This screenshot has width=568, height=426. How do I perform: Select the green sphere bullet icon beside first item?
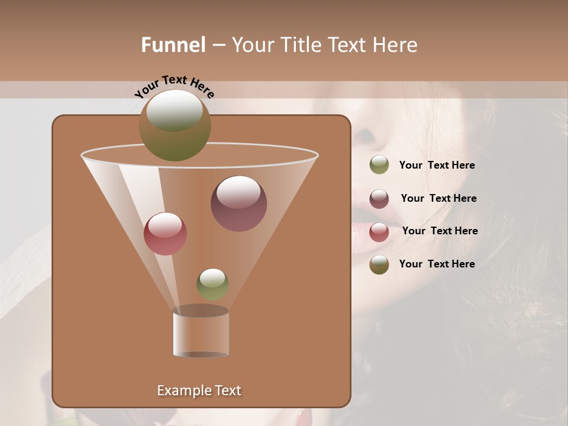pos(379,164)
